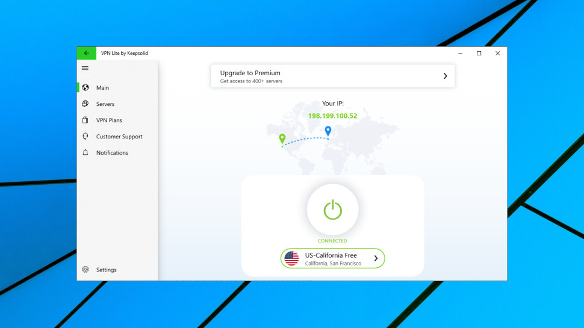
Task: Open the Upgrade to Premium banner
Action: (x=332, y=76)
